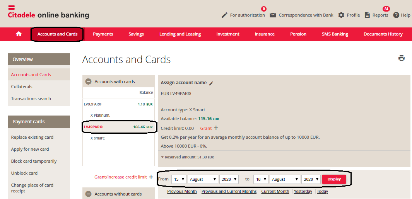Image resolution: width=412 pixels, height=199 pixels.
Task: Open the For authorization pencil icon
Action: 224,15
